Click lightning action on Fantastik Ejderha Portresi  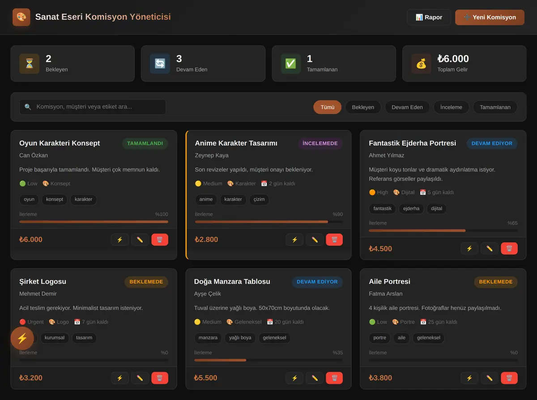(x=469, y=248)
